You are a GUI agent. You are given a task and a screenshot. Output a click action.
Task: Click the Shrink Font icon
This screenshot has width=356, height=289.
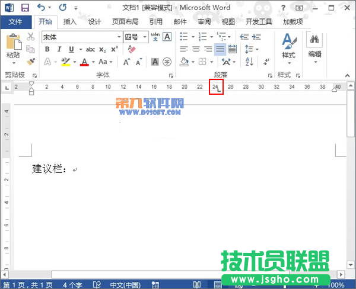[x=138, y=62]
